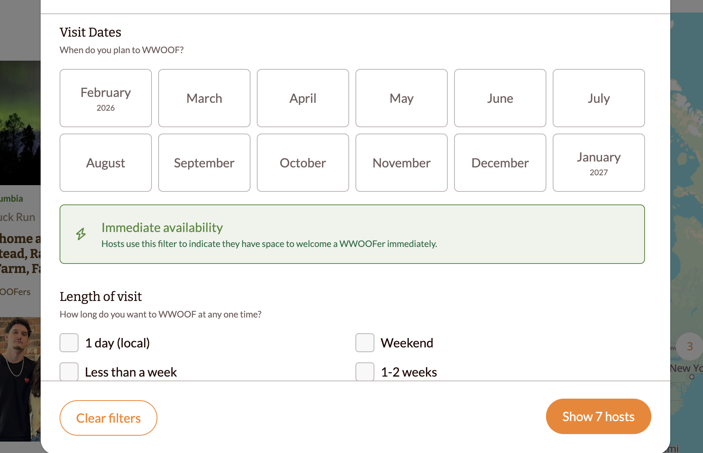Select the September tile
Screen dimensions: 703x453
[x=204, y=163]
